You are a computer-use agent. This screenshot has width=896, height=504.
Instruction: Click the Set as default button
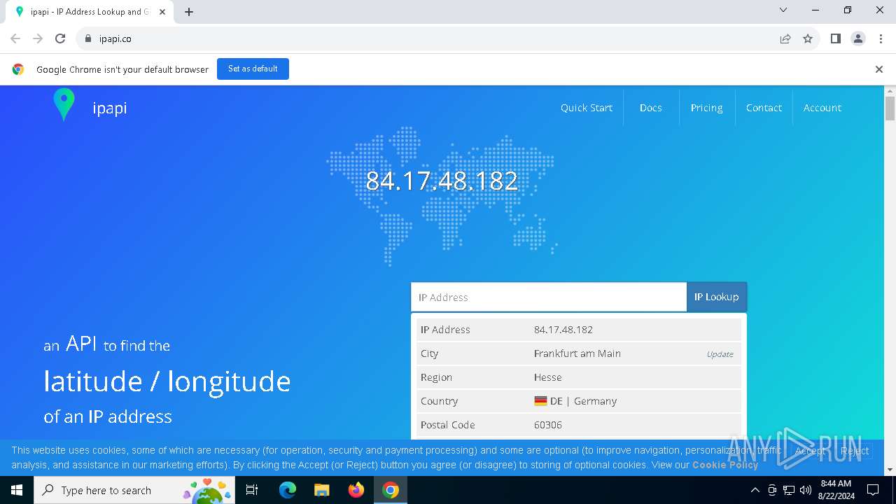pyautogui.click(x=253, y=69)
